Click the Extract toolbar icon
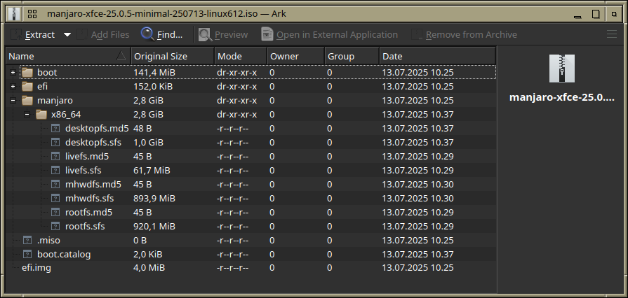Viewport: 628px width, 298px height. 16,35
